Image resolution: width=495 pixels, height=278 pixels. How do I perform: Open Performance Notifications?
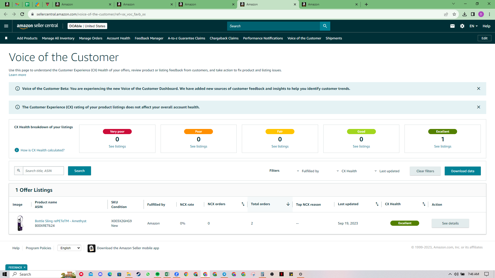click(x=263, y=38)
